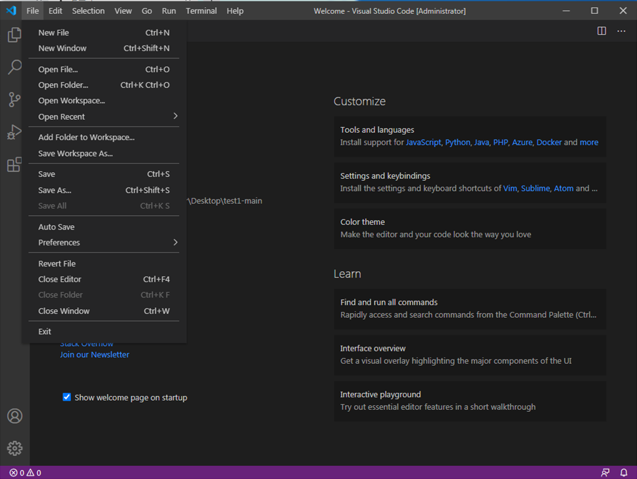Click the Desktop\test1-main recent path

coord(225,201)
